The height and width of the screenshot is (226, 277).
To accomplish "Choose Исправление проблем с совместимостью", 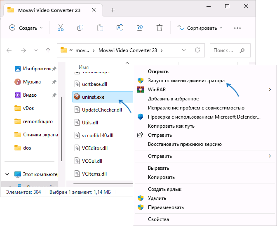I will coord(205,108).
